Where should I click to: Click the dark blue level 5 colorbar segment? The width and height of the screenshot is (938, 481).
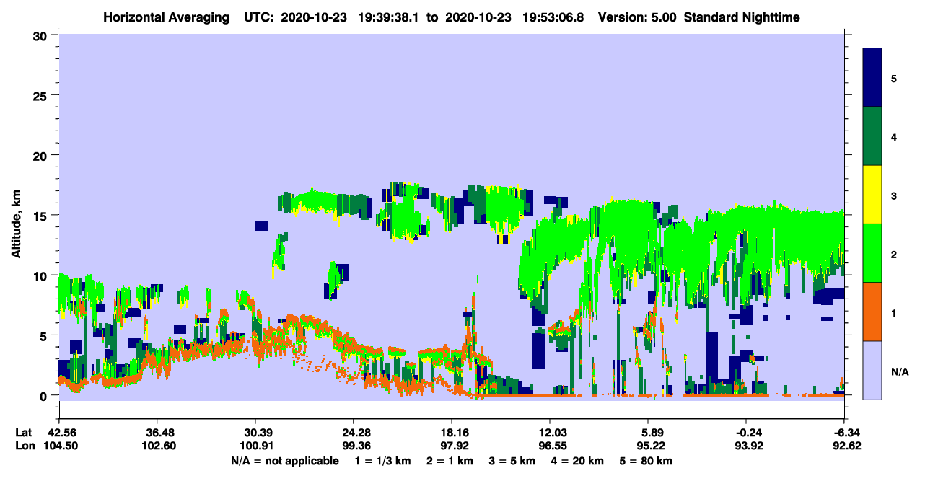872,78
